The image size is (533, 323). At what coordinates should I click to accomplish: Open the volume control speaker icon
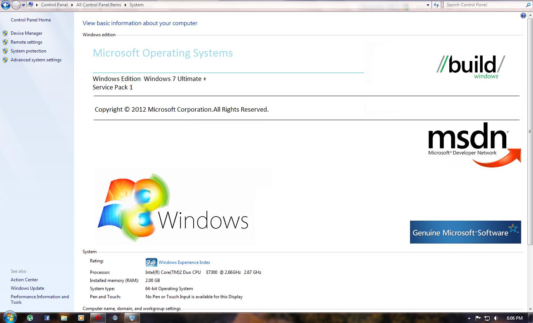point(496,317)
